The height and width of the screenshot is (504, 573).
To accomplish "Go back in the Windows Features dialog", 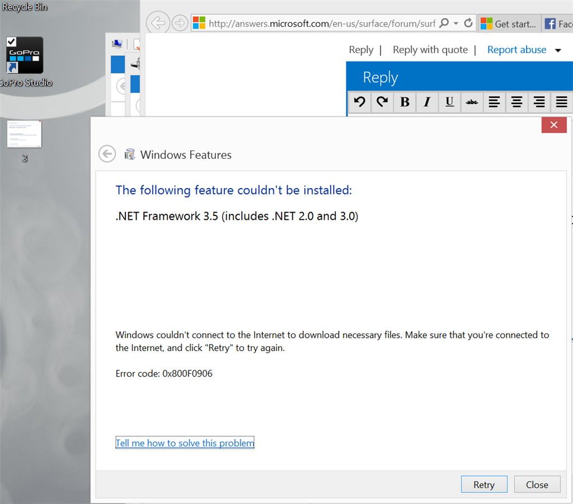I will click(107, 154).
